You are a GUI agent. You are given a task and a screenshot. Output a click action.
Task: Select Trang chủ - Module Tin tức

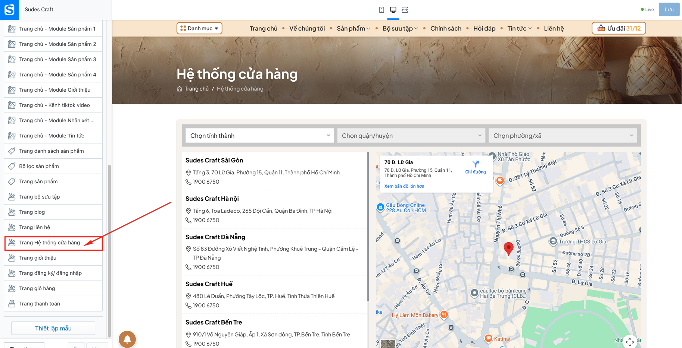pyautogui.click(x=53, y=136)
